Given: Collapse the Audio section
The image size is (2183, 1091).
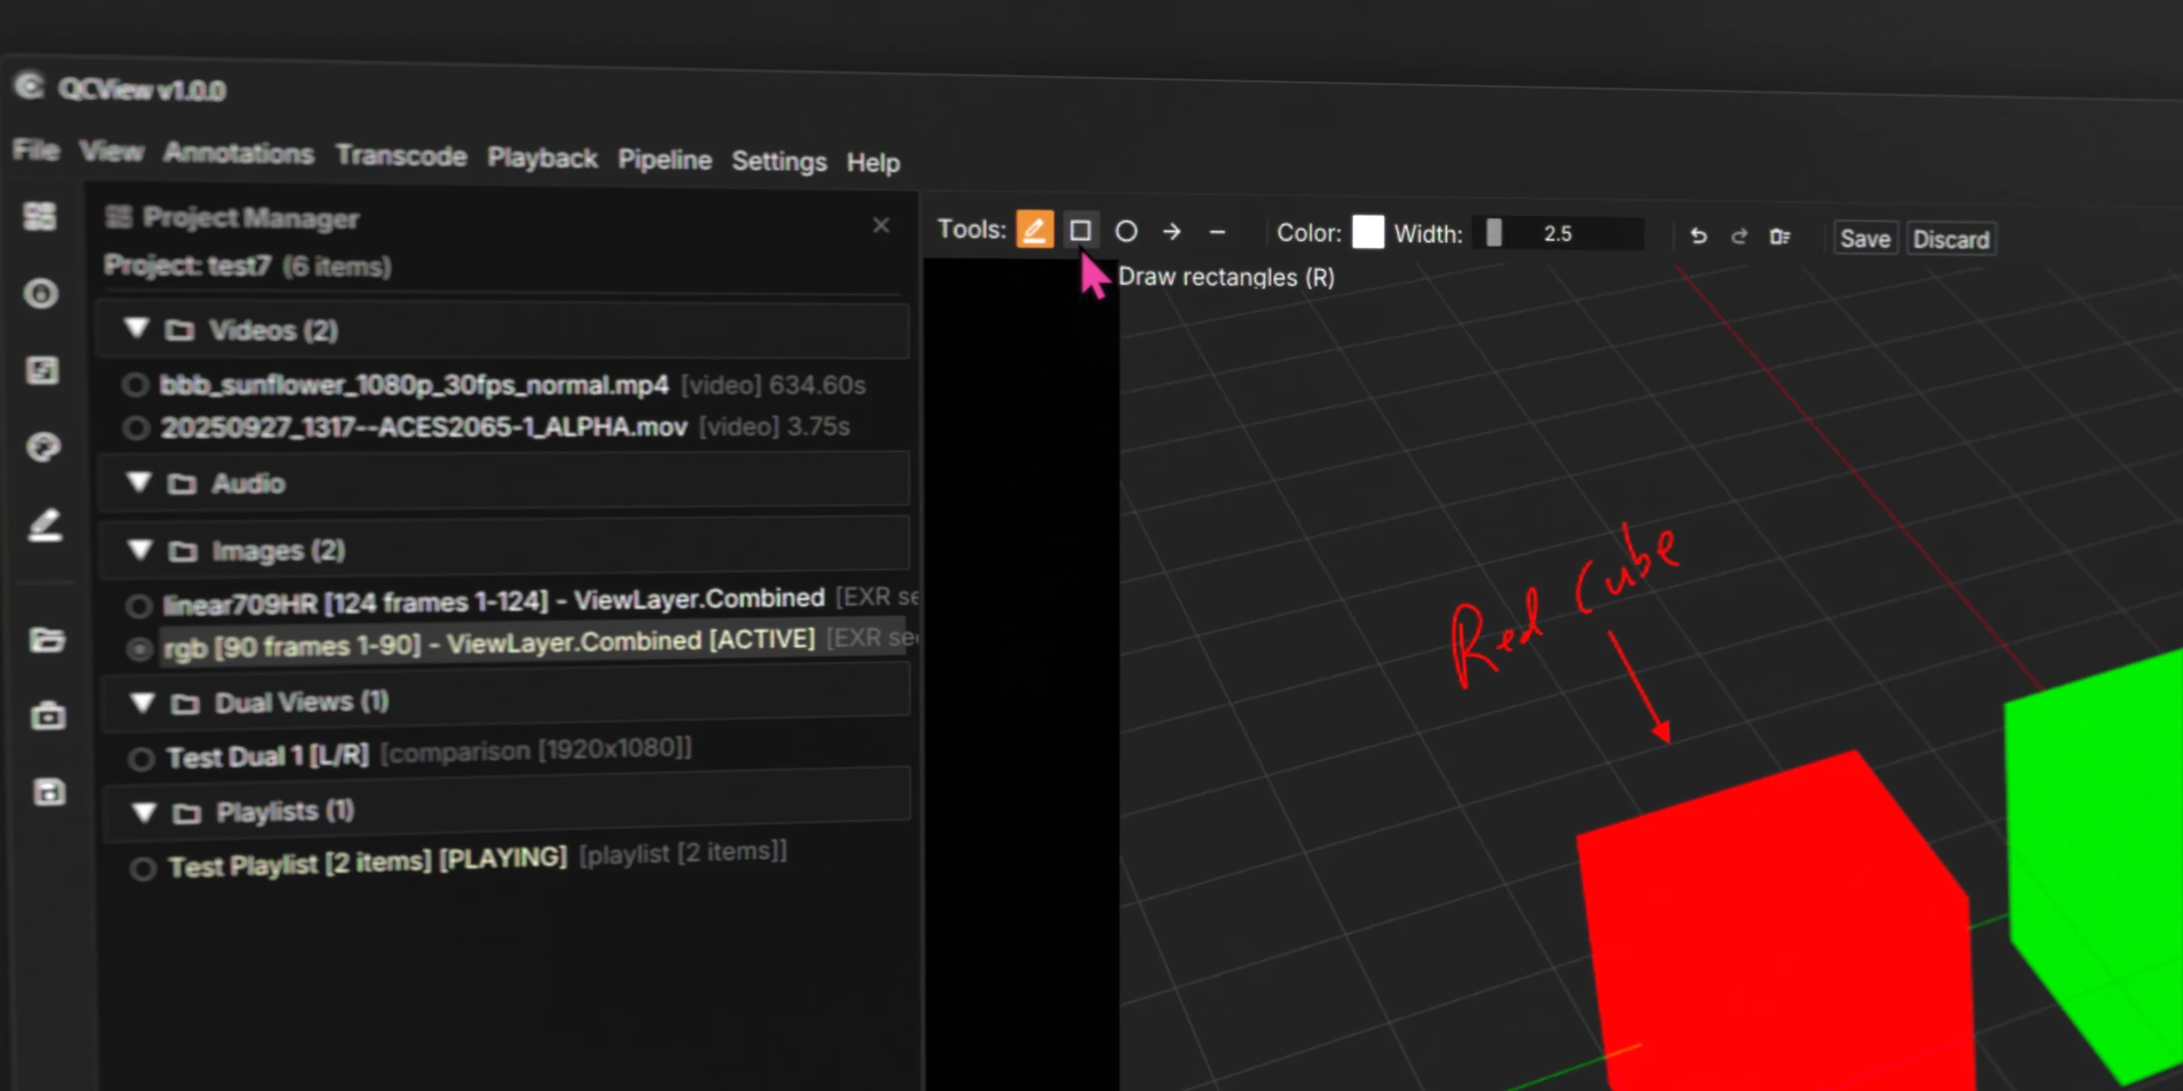Looking at the screenshot, I should (x=139, y=483).
